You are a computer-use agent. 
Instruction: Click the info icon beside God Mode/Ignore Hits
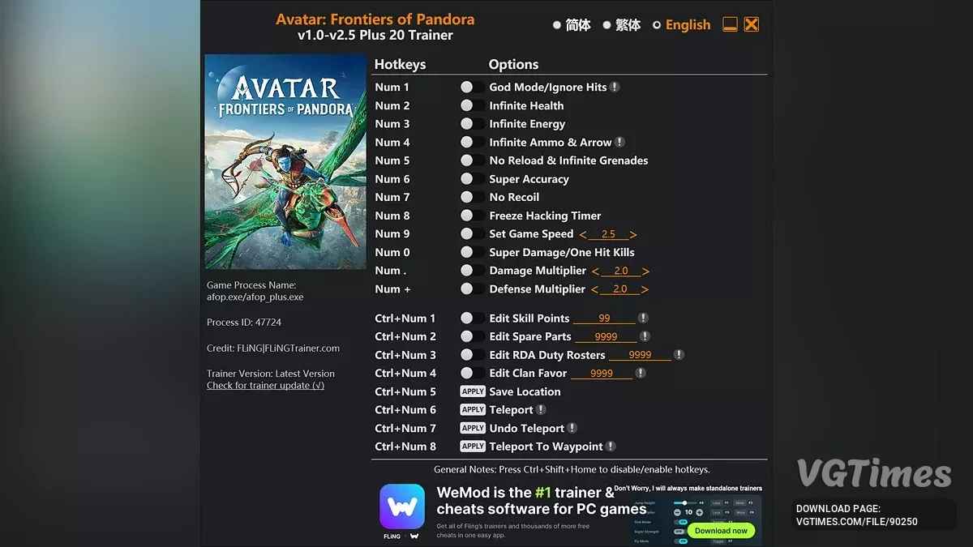coord(615,87)
